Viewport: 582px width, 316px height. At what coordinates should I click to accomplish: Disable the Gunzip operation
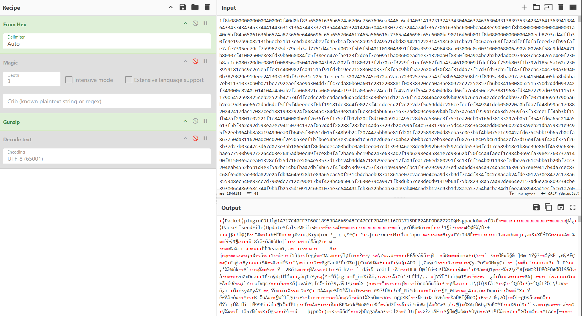pyautogui.click(x=195, y=121)
